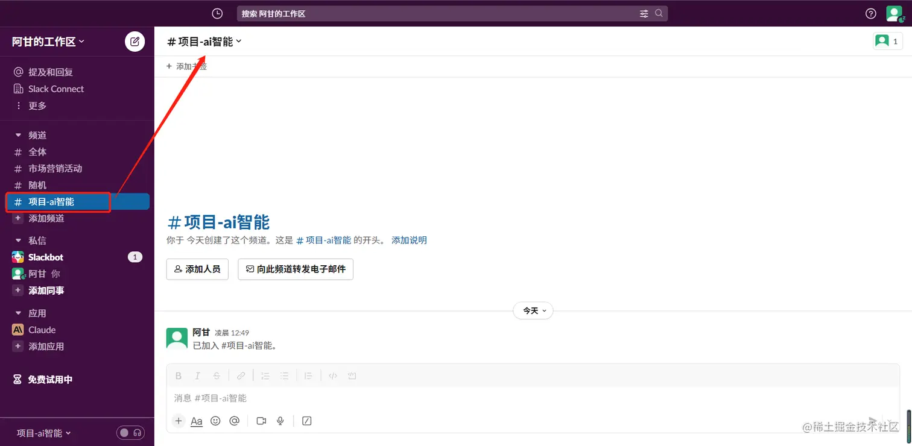Record a video clip

point(261,421)
